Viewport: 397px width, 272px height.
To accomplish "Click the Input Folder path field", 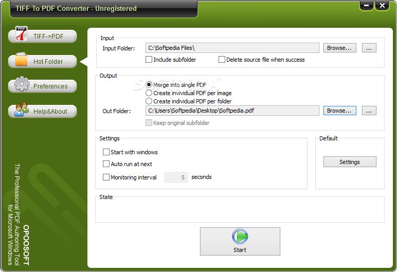I will click(x=232, y=48).
